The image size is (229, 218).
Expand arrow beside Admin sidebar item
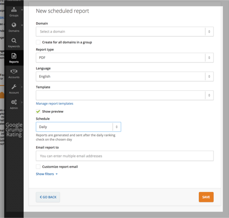tap(22, 102)
